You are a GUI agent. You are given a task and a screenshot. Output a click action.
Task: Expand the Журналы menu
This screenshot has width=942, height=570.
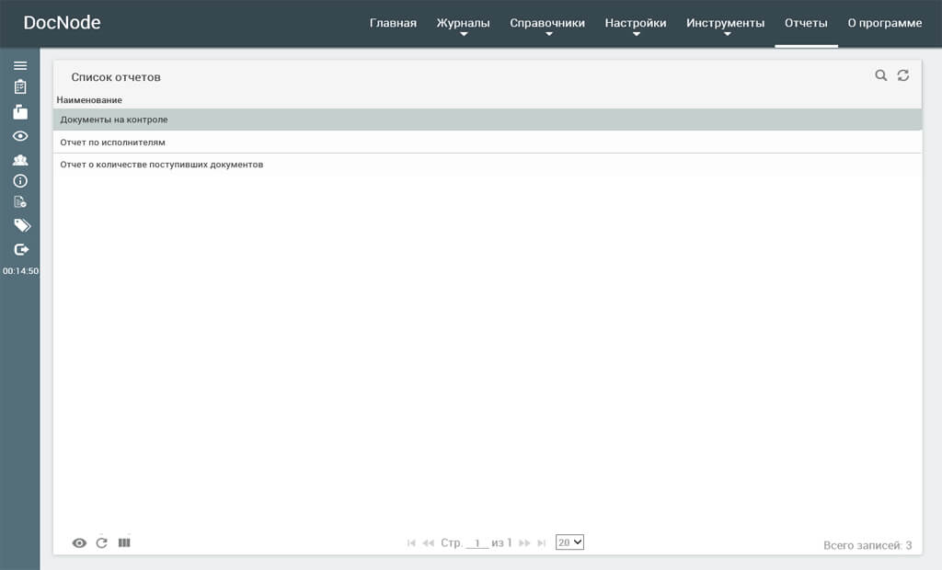464,24
